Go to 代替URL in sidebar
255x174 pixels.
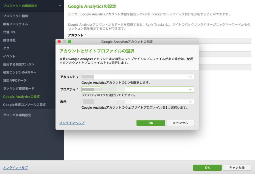9,32
